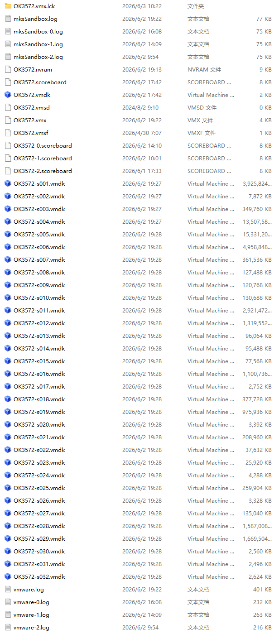Click the 文件夹 type cell
Image resolution: width=279 pixels, height=634 pixels.
tap(196, 6)
